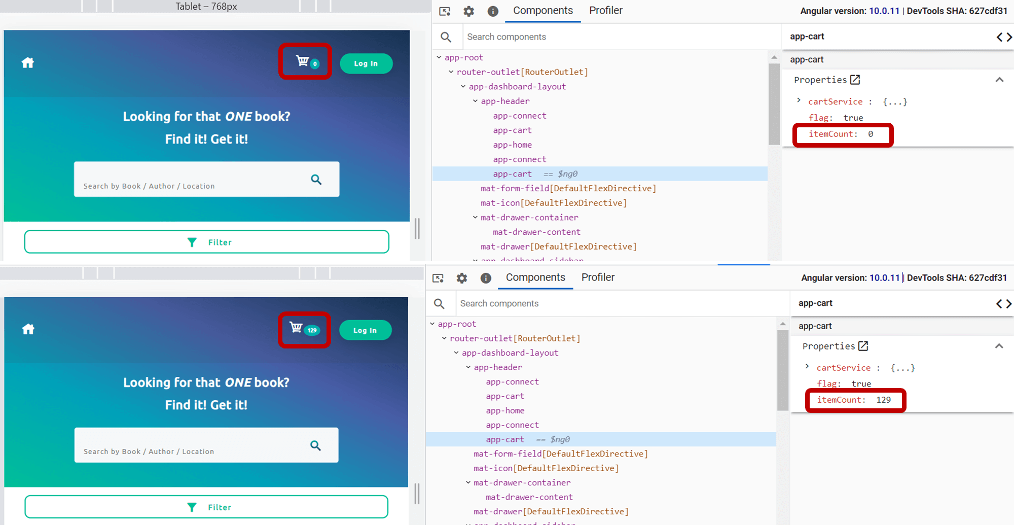This screenshot has width=1014, height=525.
Task: Click the magnifier icon in the bottom book search box
Action: (315, 445)
